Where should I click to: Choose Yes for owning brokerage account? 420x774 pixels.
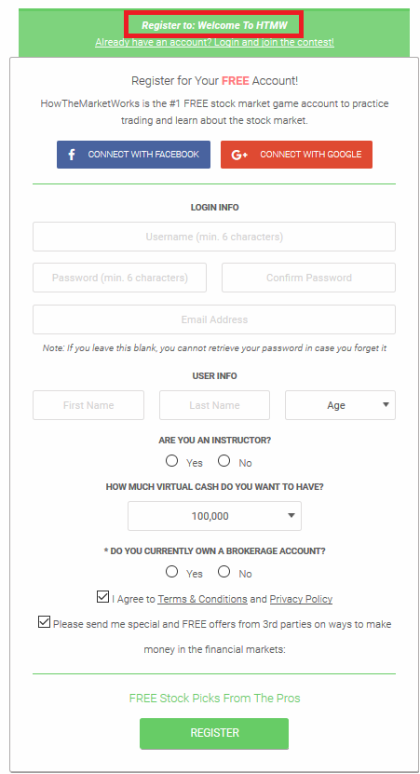171,572
